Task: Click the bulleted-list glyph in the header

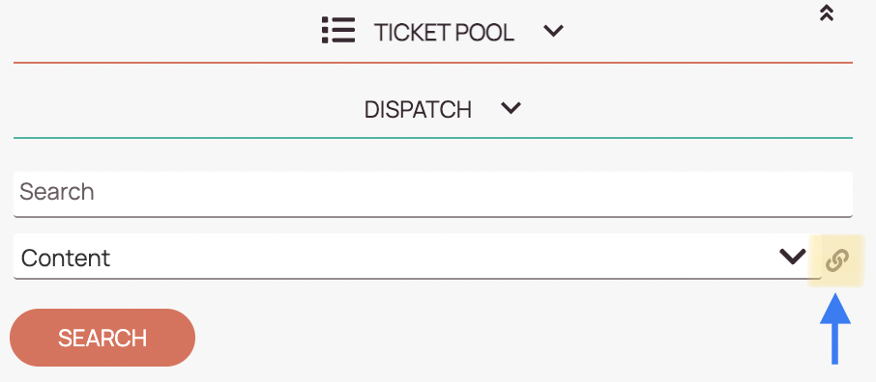Action: [x=338, y=30]
